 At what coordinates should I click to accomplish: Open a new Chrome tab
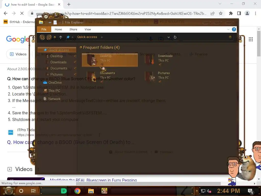[x=69, y=5]
